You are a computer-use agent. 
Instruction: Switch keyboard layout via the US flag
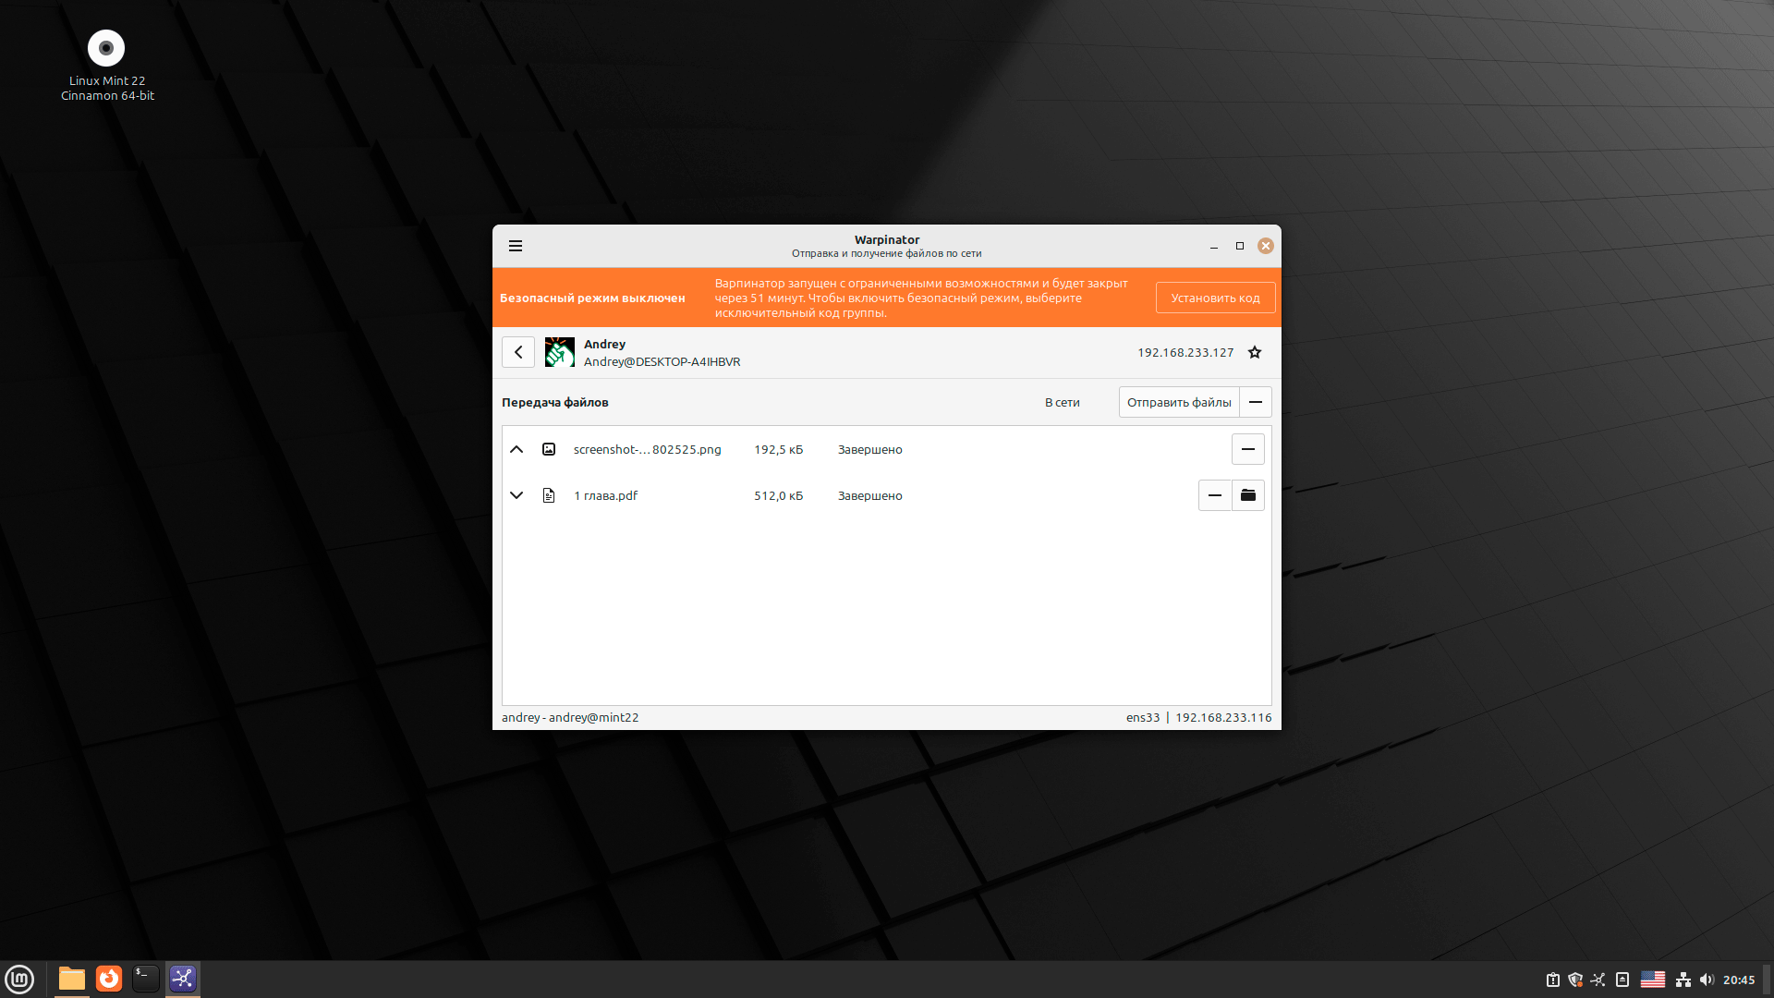1652,980
